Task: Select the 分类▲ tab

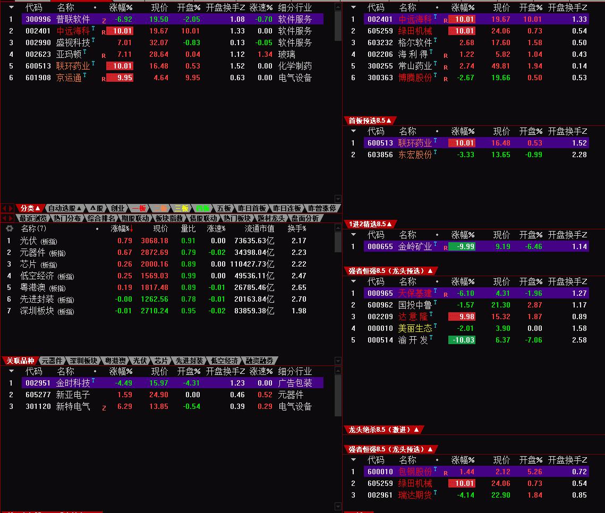Action: (30, 208)
